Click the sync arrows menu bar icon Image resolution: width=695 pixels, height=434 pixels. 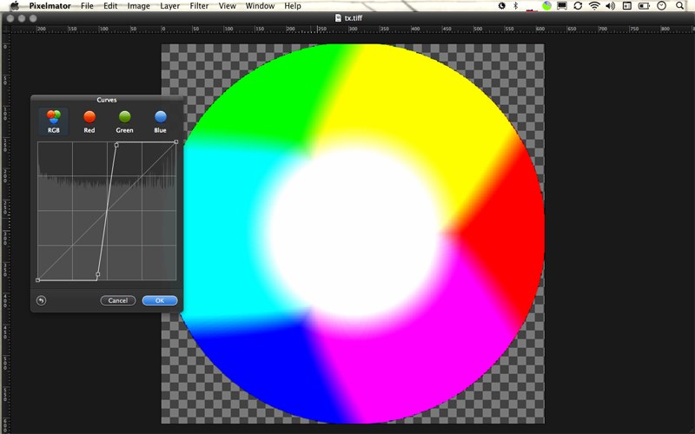tap(578, 5)
